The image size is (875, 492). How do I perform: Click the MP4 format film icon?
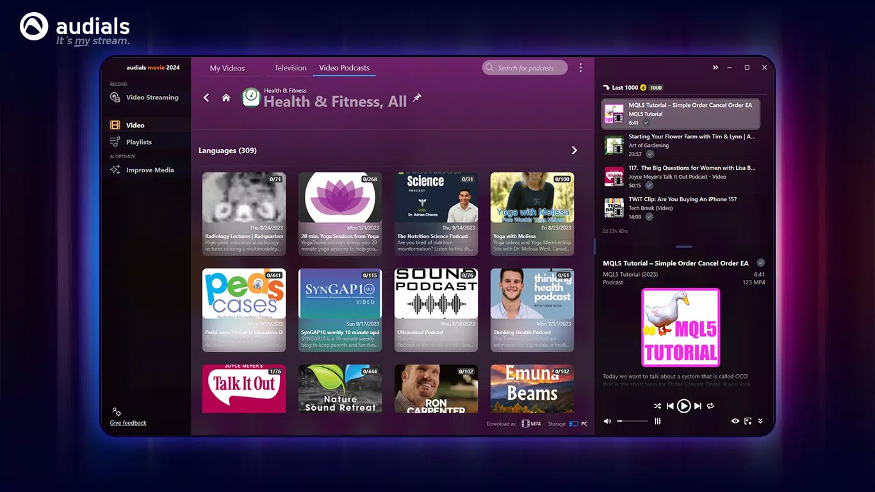[x=525, y=424]
